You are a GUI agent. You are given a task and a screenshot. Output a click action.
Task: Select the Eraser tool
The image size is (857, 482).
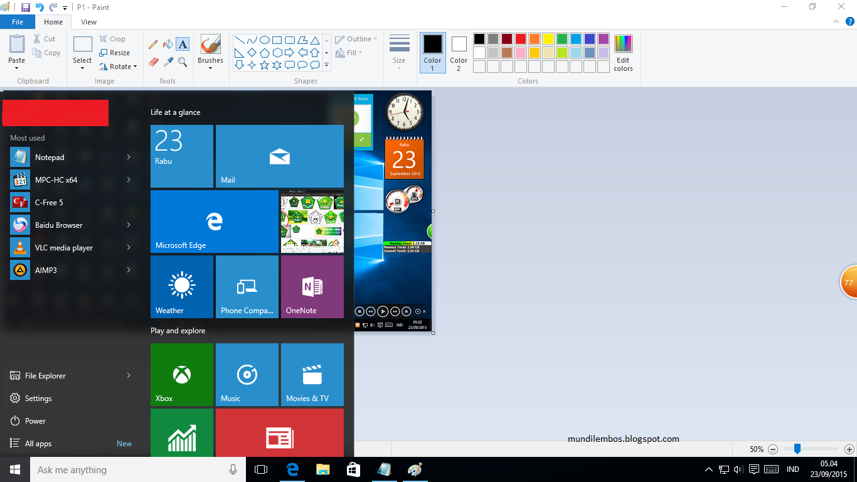153,62
